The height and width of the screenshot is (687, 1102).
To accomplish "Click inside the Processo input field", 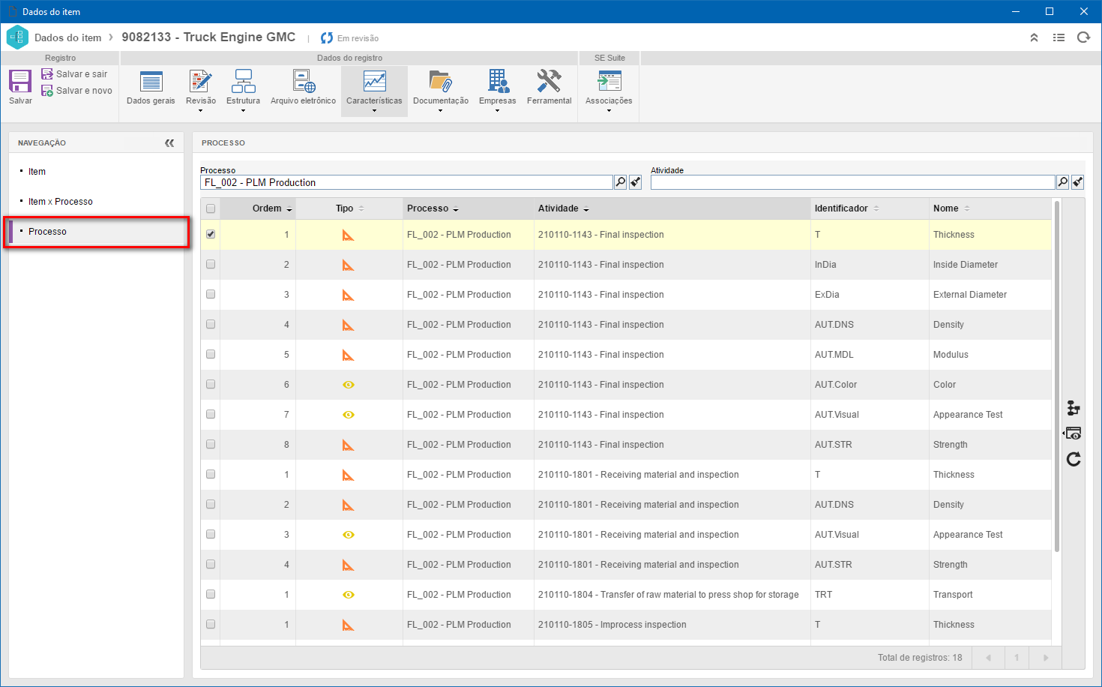I will [x=406, y=182].
